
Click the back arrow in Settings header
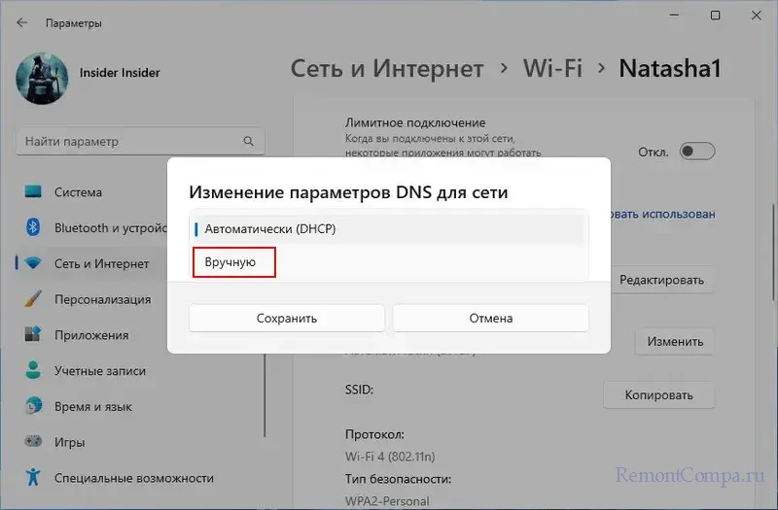coord(21,22)
